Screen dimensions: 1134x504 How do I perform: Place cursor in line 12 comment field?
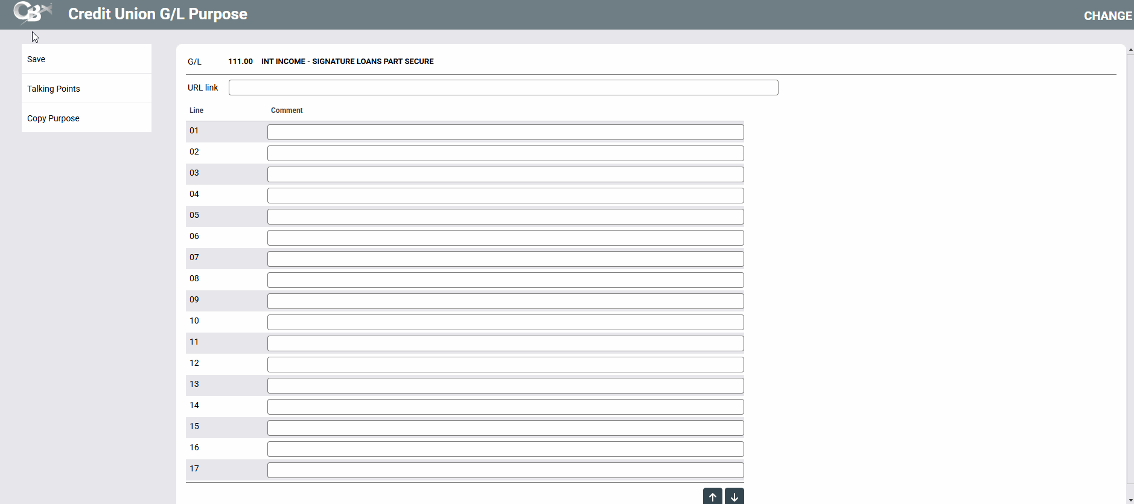505,365
